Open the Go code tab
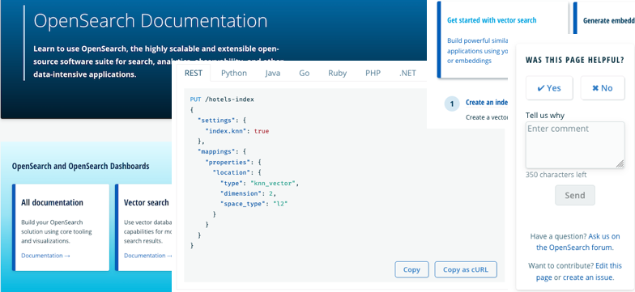The height and width of the screenshot is (292, 635). 305,73
